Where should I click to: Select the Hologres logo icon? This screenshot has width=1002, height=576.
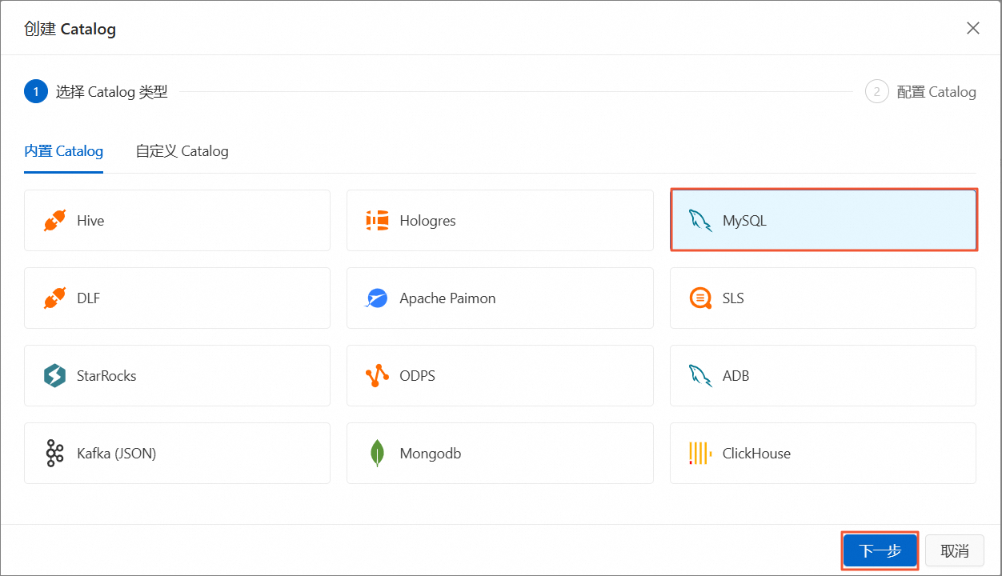(377, 221)
